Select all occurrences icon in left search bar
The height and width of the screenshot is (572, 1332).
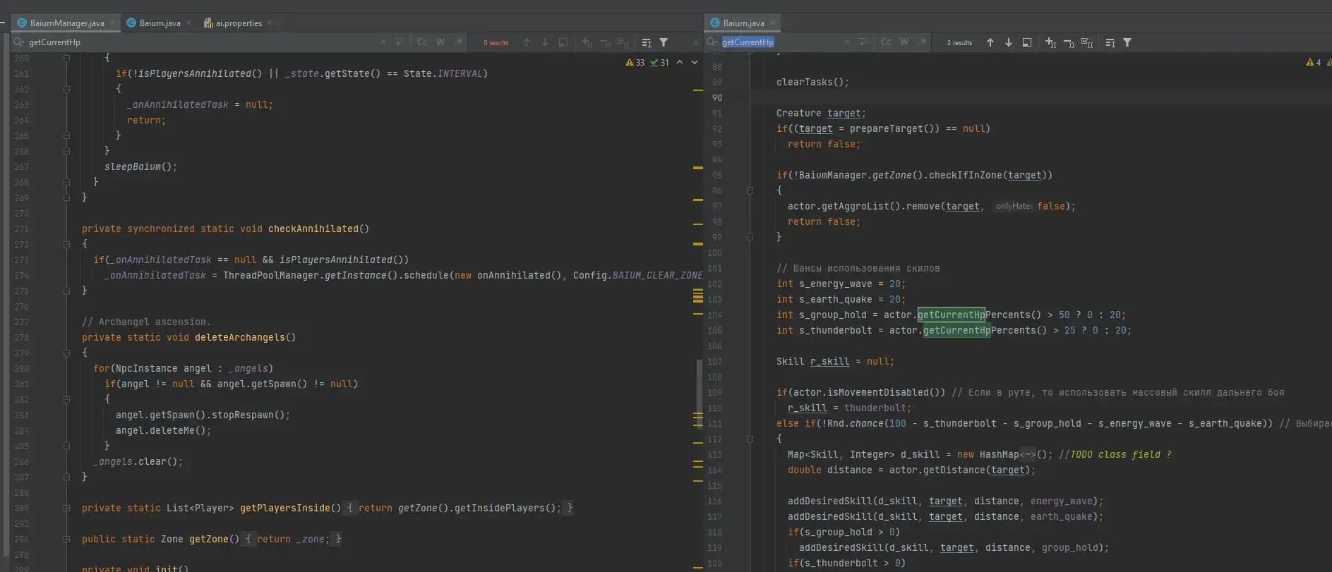(623, 42)
